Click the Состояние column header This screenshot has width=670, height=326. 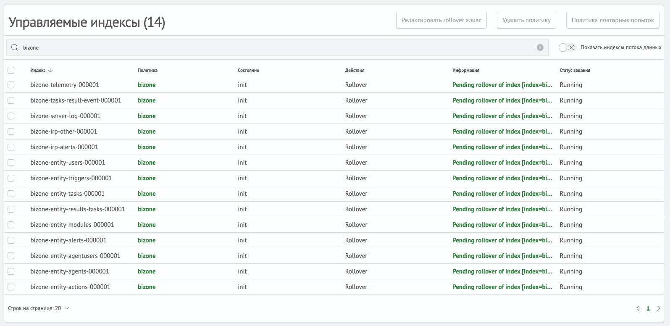[x=248, y=70]
